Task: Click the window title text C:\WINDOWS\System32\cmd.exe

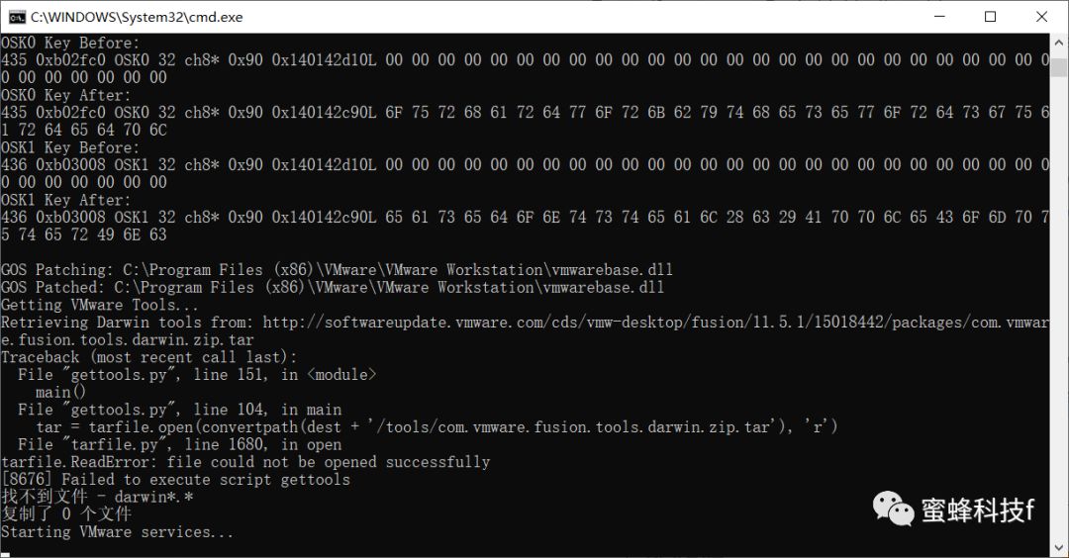Action: coord(137,17)
